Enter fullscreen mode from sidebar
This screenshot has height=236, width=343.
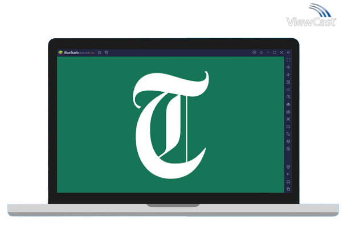(288, 60)
